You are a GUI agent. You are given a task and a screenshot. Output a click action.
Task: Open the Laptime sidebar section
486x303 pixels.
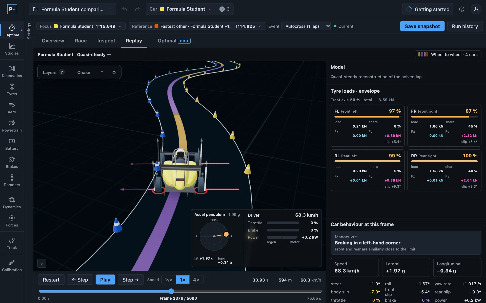[12, 31]
